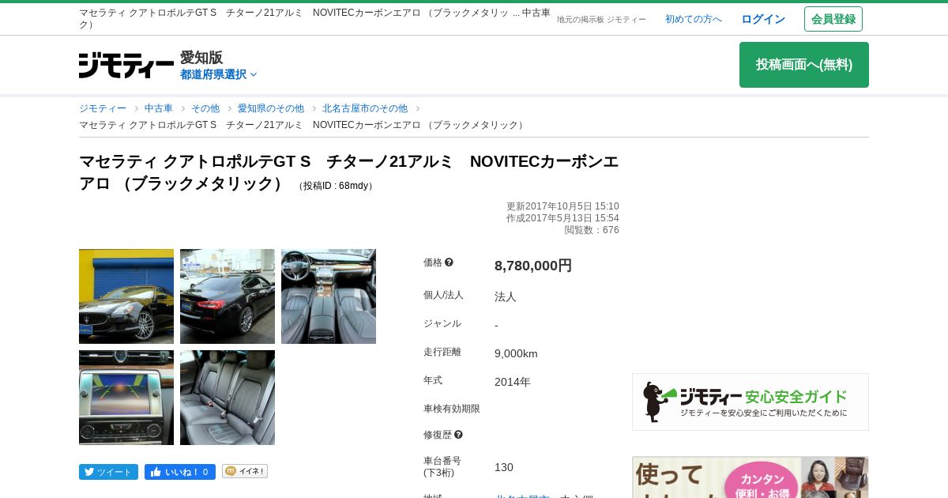Click the 北名古屋市 region link
948x498 pixels.
[523, 496]
